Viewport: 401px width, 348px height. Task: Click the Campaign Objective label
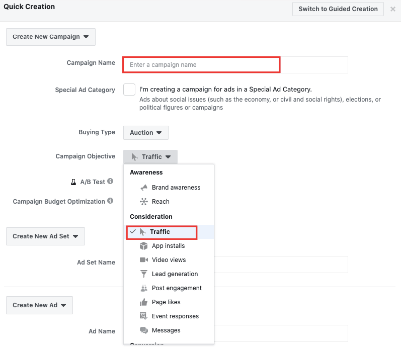pyautogui.click(x=86, y=156)
